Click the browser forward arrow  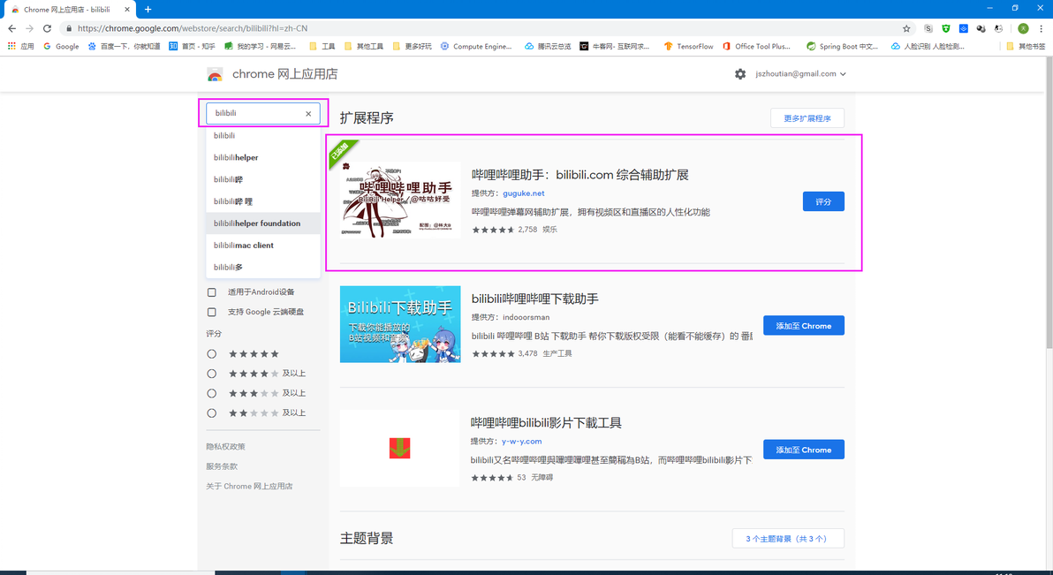click(x=29, y=28)
